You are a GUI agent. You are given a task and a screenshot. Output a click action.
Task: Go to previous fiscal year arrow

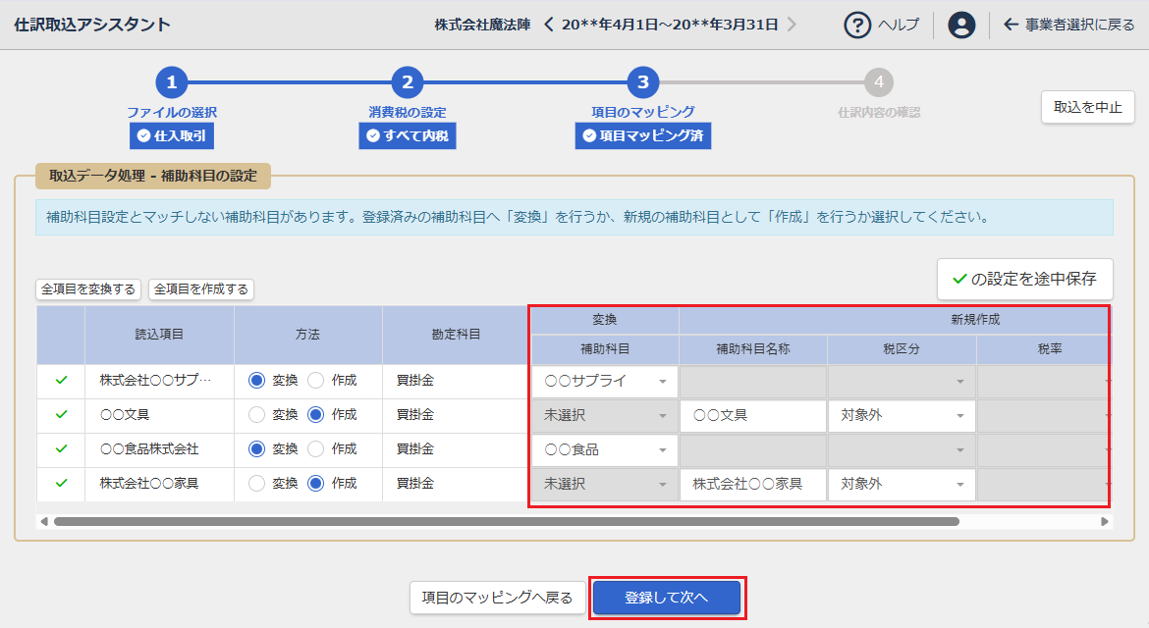coord(549,25)
